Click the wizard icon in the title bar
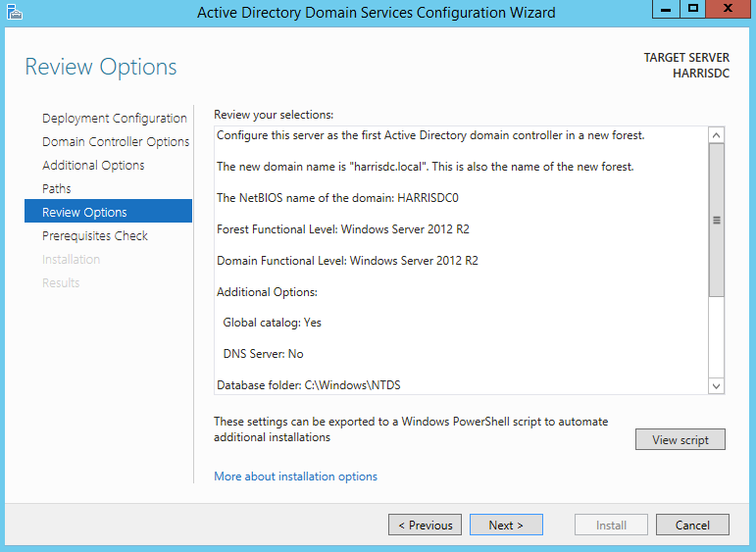The image size is (756, 552). (13, 12)
